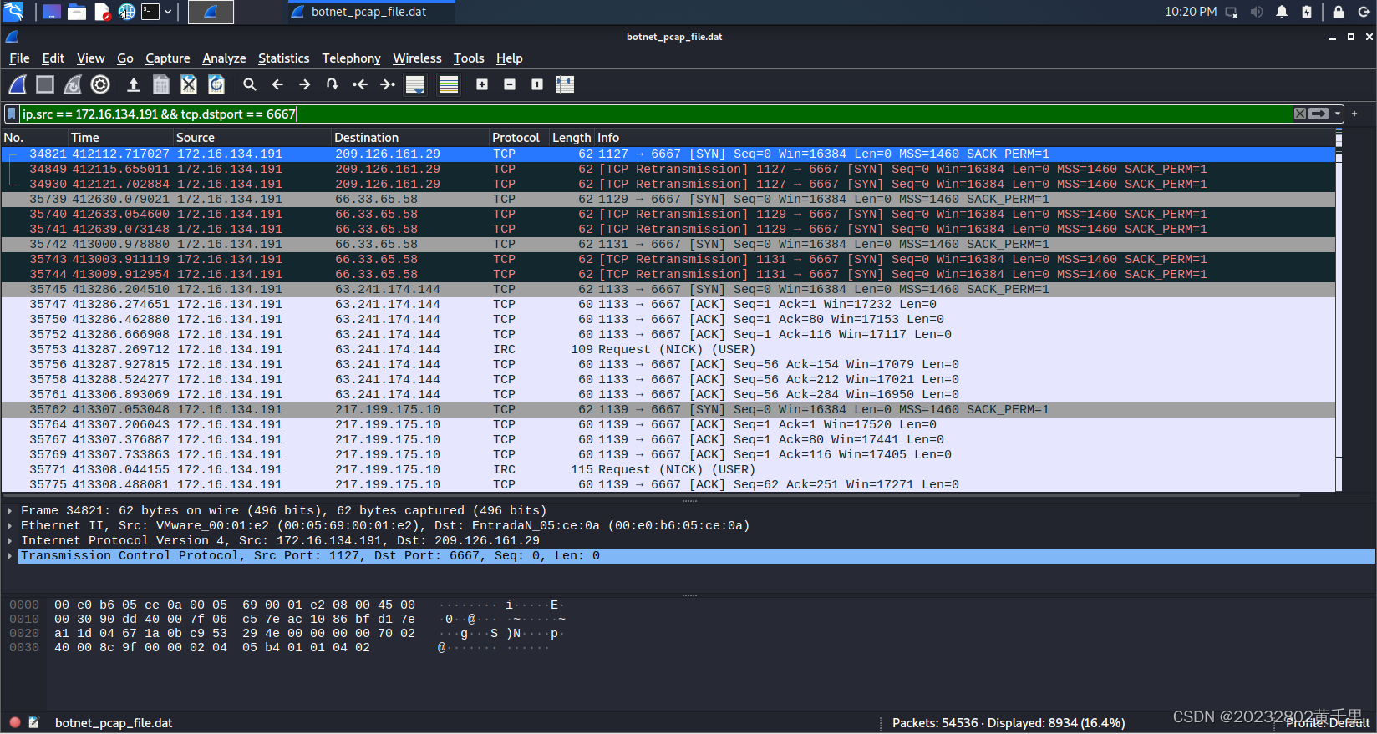Edit capture file properties icon in status bar

33,723
